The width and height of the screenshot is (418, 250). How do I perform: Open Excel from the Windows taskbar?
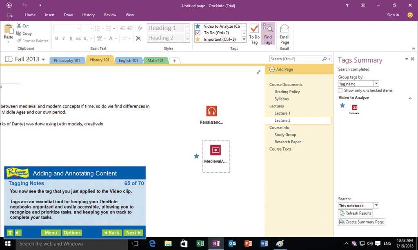pos(200,243)
